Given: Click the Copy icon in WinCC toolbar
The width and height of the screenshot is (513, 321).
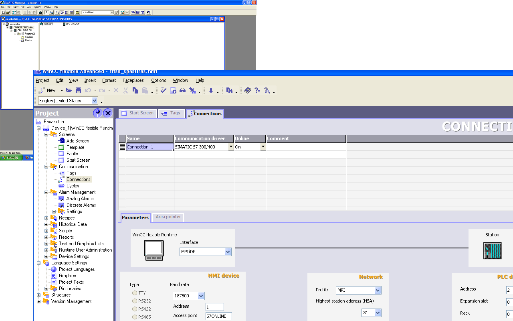Looking at the screenshot, I should click(135, 90).
